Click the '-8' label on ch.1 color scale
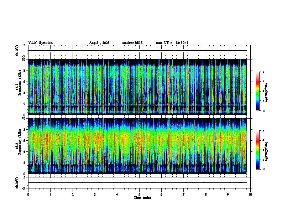The width and height of the screenshot is (282, 218). [263, 91]
